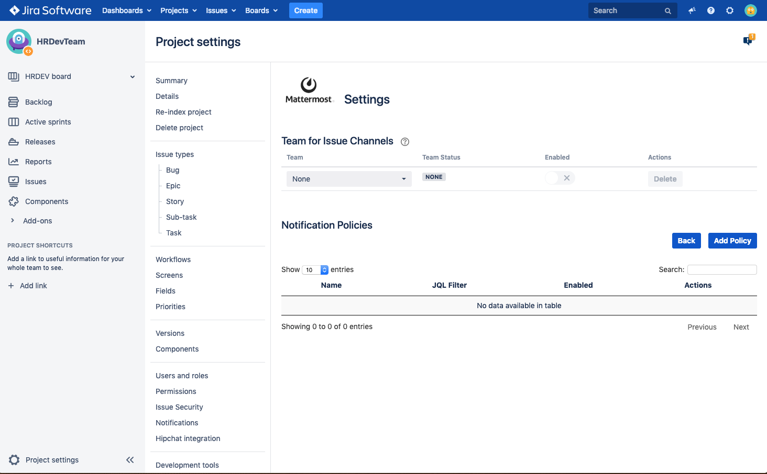Click the Add Policy button
Viewport: 767px width, 474px height.
click(732, 241)
